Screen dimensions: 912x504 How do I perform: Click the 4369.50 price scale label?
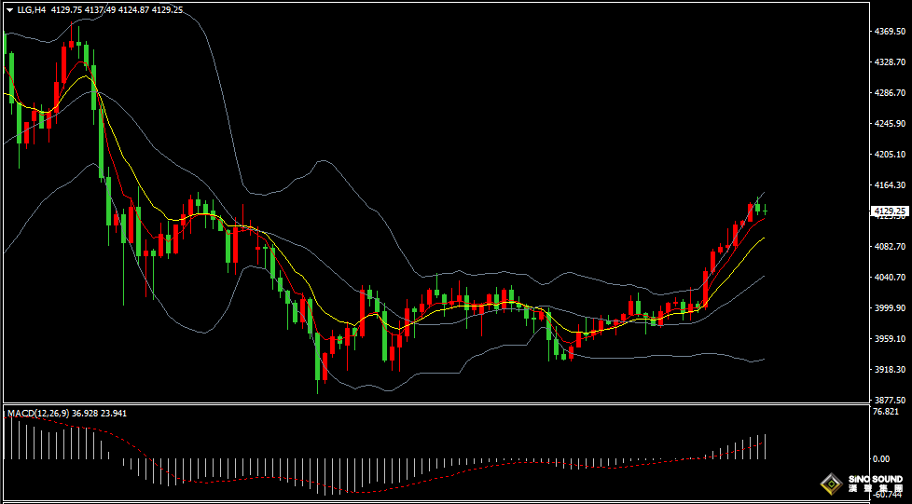coord(890,32)
